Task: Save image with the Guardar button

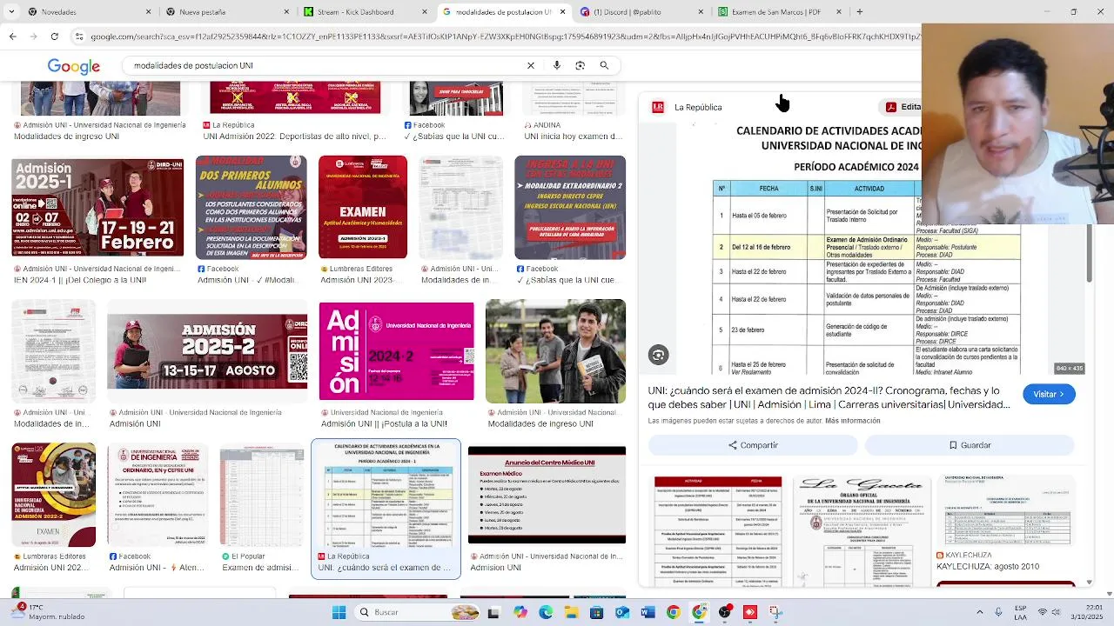Action: coord(970,445)
